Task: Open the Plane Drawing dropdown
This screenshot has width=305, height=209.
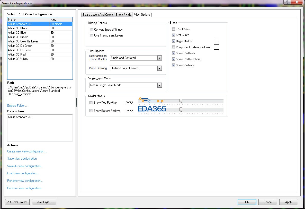Action: pos(159,68)
